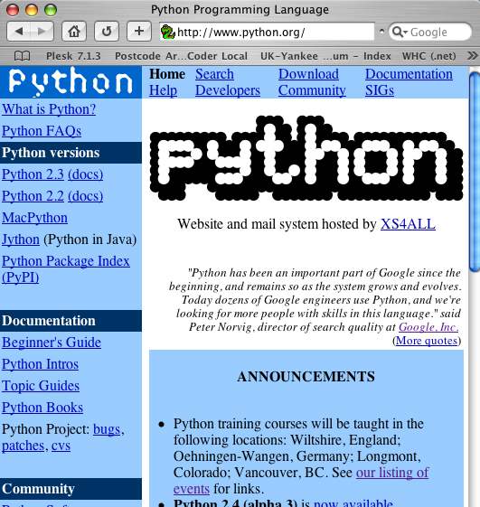The image size is (480, 507).
Task: Open the Help navigation link
Action: (x=163, y=90)
